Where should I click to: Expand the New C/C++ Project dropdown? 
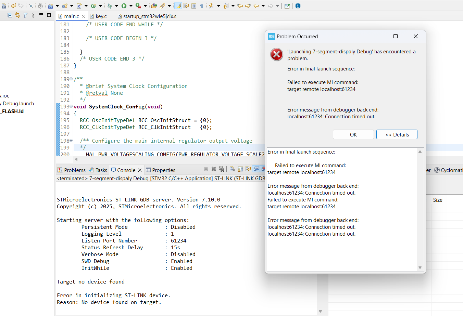(x=57, y=6)
